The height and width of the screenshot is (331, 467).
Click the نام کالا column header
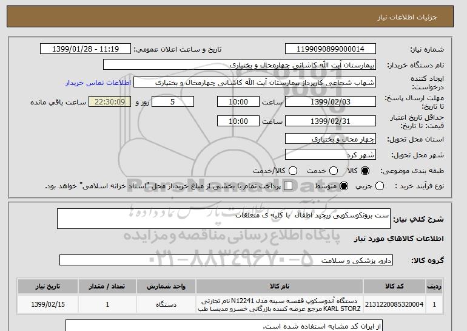280,286
